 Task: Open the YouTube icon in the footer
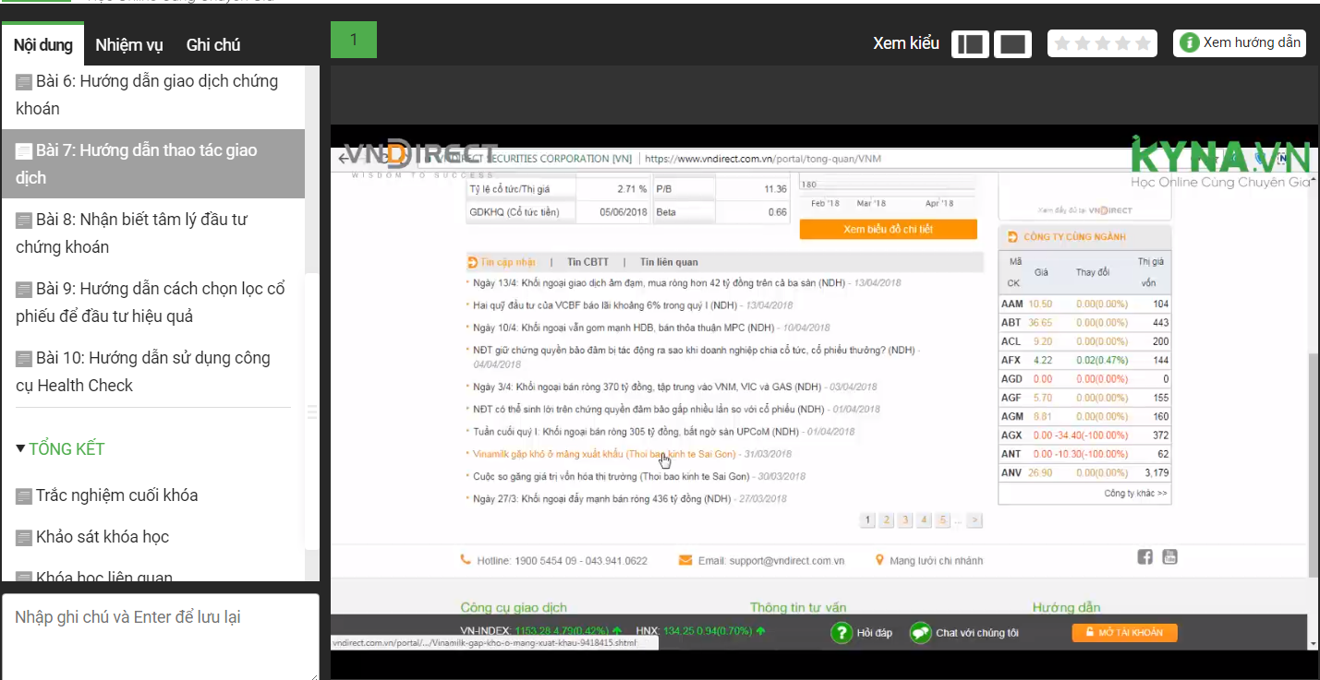point(1169,556)
